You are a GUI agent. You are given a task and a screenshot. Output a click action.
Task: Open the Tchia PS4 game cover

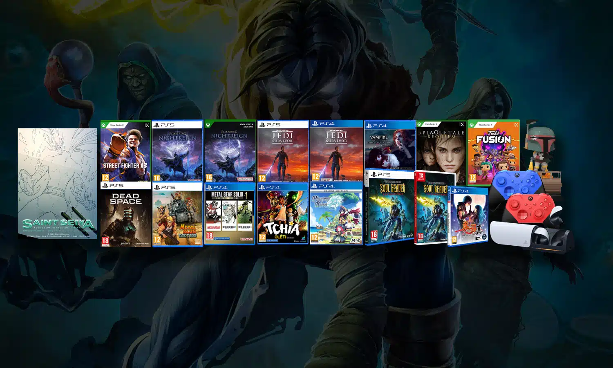click(283, 214)
